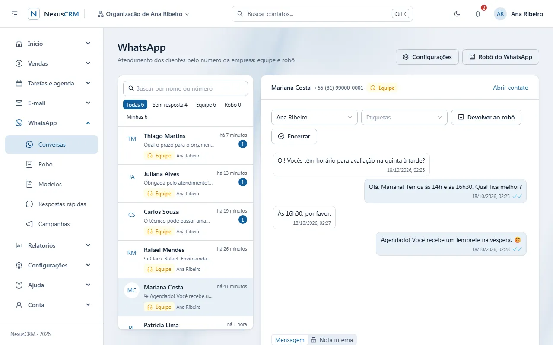Select the Robô 0 filter
The height and width of the screenshot is (345, 553).
233,105
